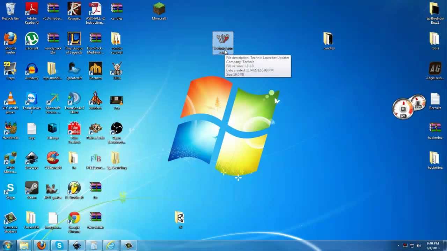447x251 pixels.
Task: Select the tgn branding folder
Action: tap(117, 161)
